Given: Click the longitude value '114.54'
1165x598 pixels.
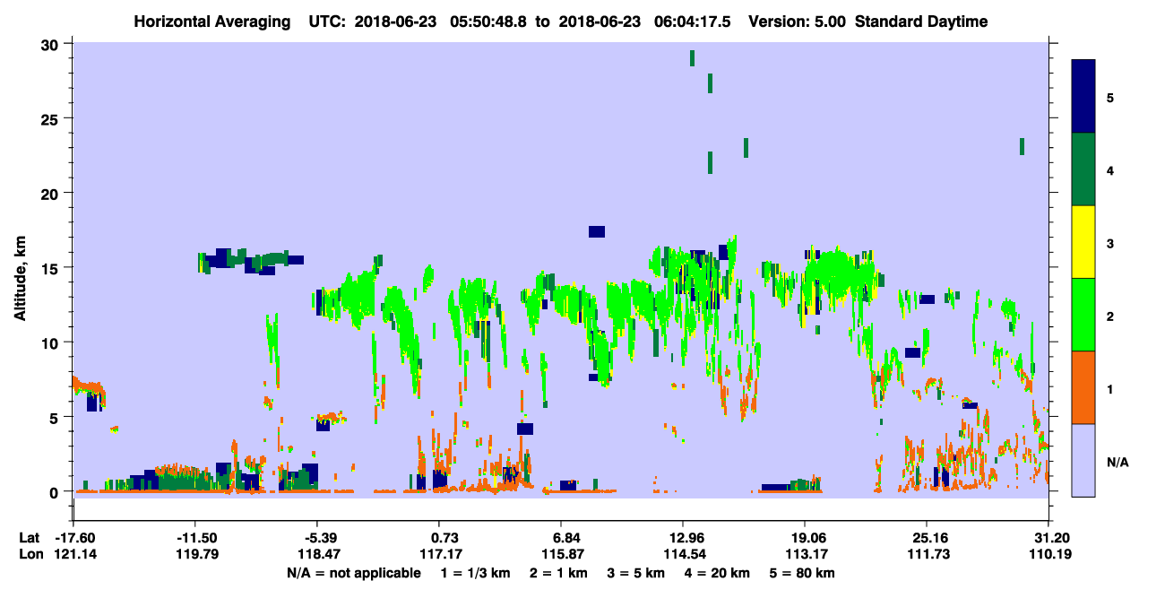Looking at the screenshot, I should point(684,555).
